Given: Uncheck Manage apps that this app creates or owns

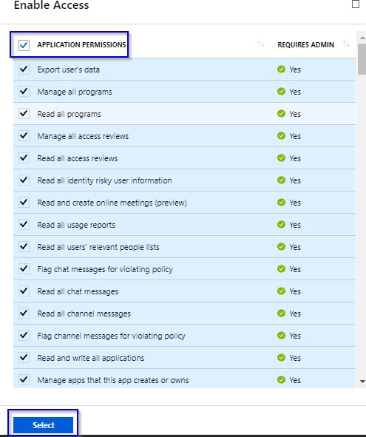Looking at the screenshot, I should [24, 379].
